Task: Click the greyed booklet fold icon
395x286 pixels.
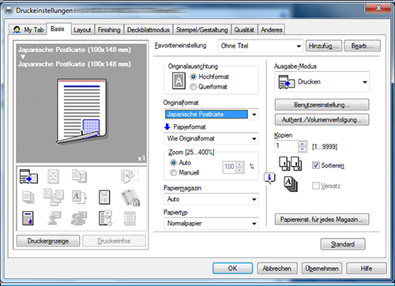Action: [130, 176]
